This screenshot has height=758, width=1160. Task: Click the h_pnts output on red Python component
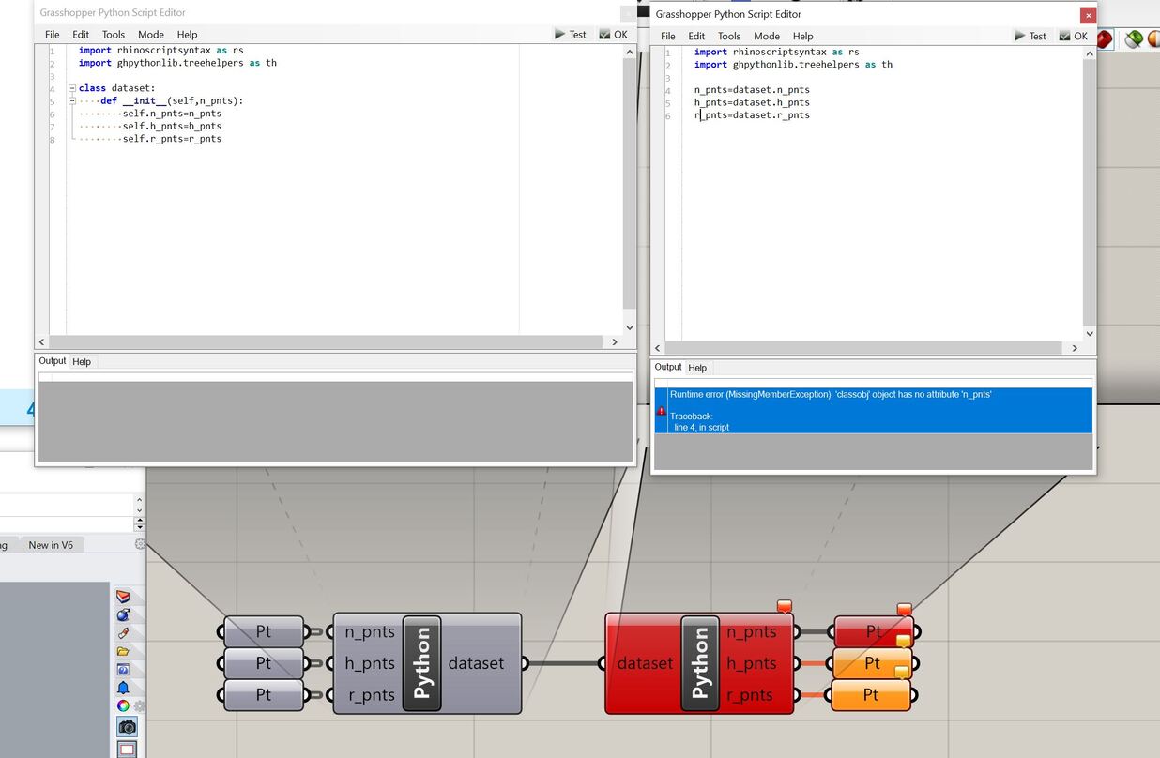pyautogui.click(x=751, y=663)
